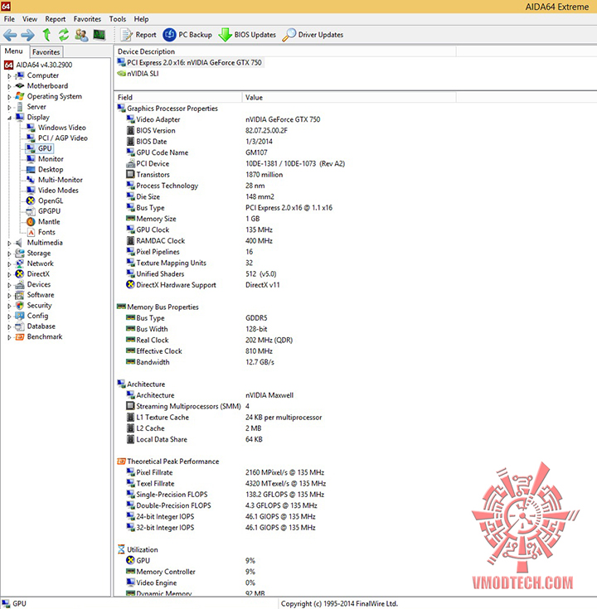Expand the Multimedia tree node
Viewport: 597px width, 609px height.
coord(9,244)
